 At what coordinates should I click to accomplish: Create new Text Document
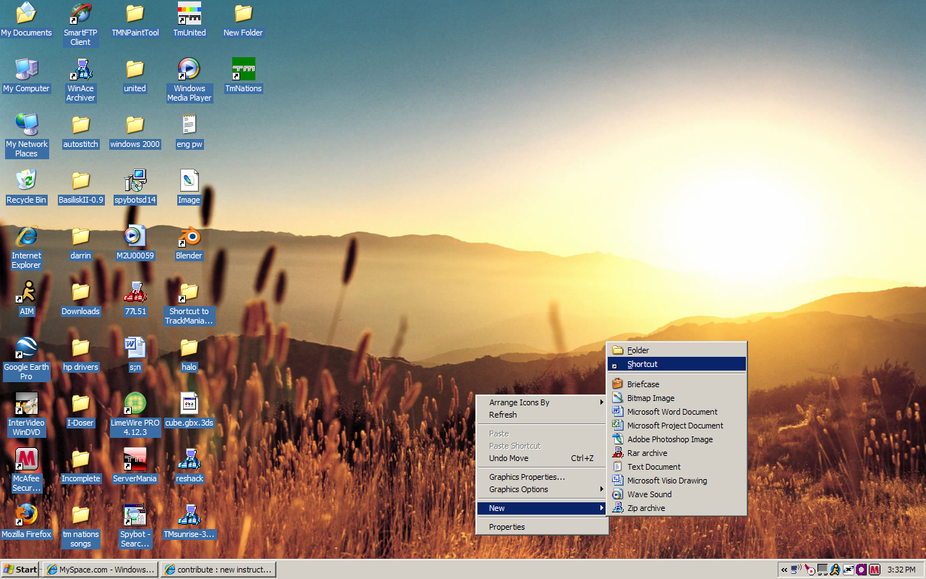pos(676,467)
